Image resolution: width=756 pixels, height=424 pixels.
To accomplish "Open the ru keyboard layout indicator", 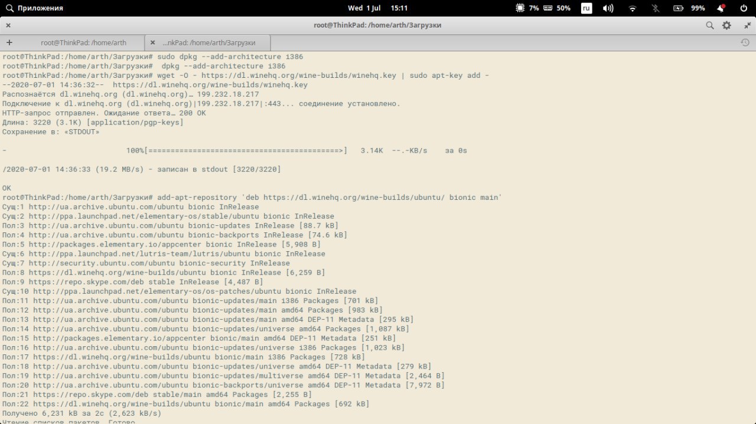I will click(x=586, y=8).
